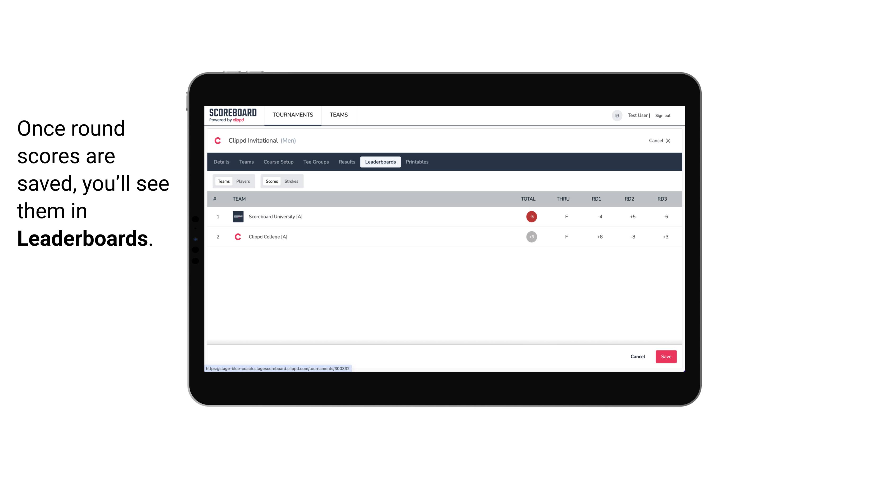Image resolution: width=888 pixels, height=478 pixels.
Task: Click the Course Setup tab
Action: point(278,162)
